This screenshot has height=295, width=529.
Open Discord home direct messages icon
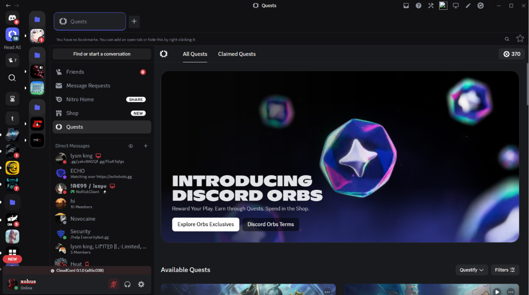point(12,18)
